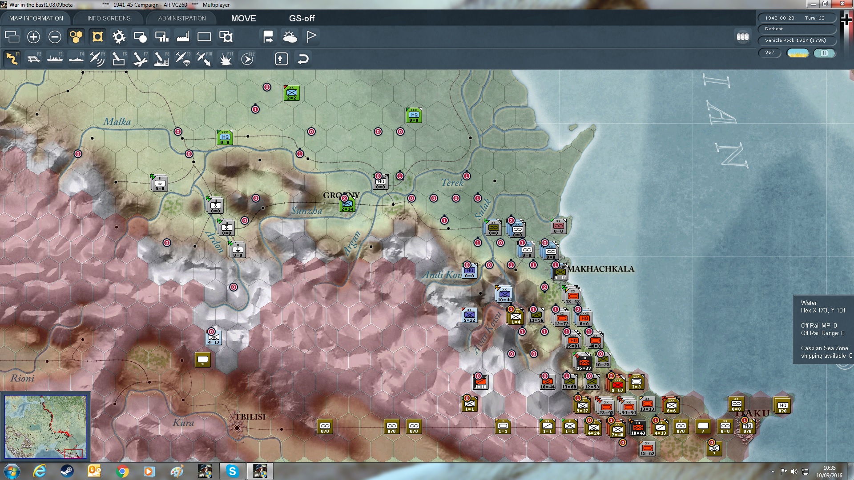Select F8 bomb city mode
Viewport: 854px width, 480px height.
coord(161,59)
